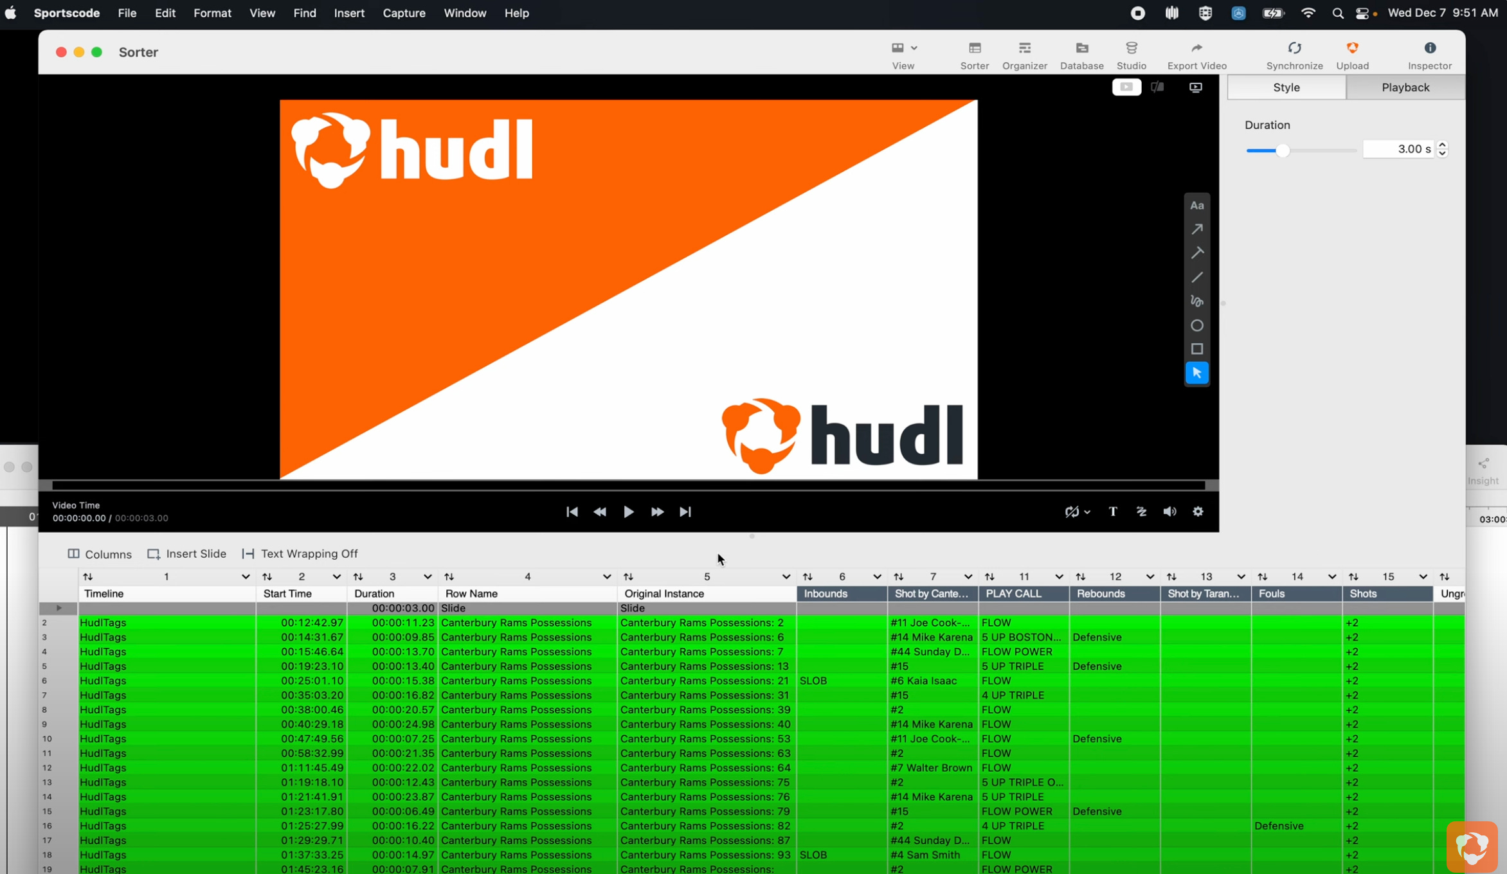The width and height of the screenshot is (1507, 874).
Task: Switch to the Playback tab
Action: 1405,87
